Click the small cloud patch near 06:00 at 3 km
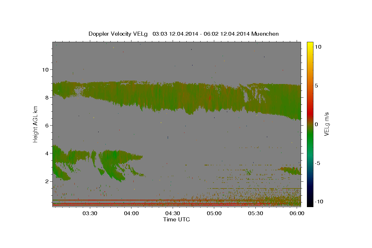 (x=290, y=170)
